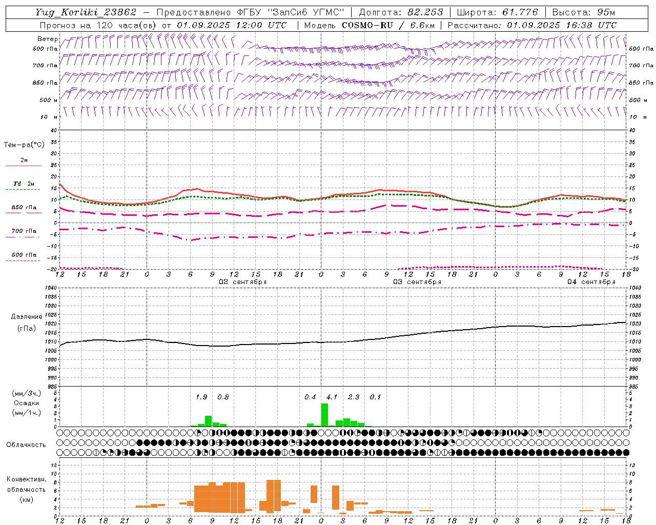Click the "Облачность" cloud cover label
Screen dimensions: 656x525
point(26,445)
